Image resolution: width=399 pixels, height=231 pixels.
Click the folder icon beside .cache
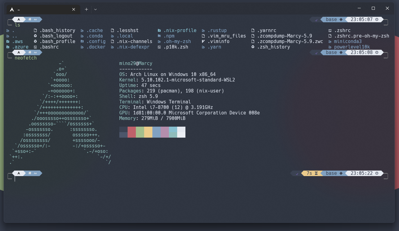point(82,31)
